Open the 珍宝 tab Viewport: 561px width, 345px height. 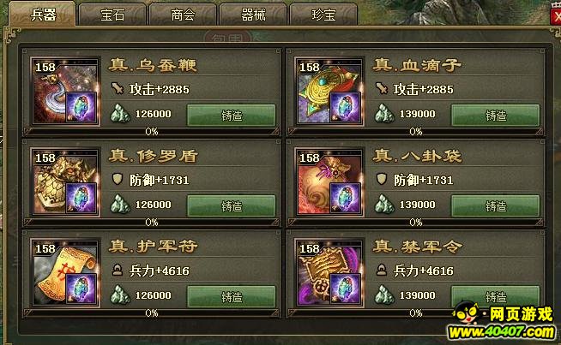pos(323,15)
